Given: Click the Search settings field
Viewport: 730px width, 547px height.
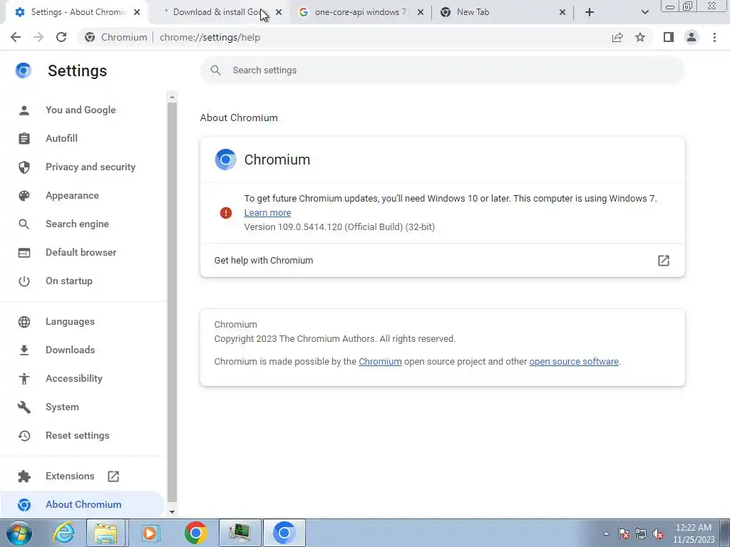Looking at the screenshot, I should tap(442, 71).
